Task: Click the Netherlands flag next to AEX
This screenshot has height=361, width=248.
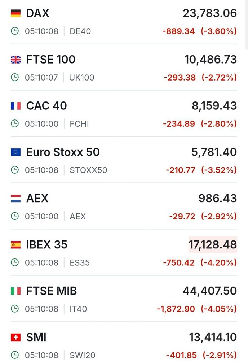Action: click(15, 199)
